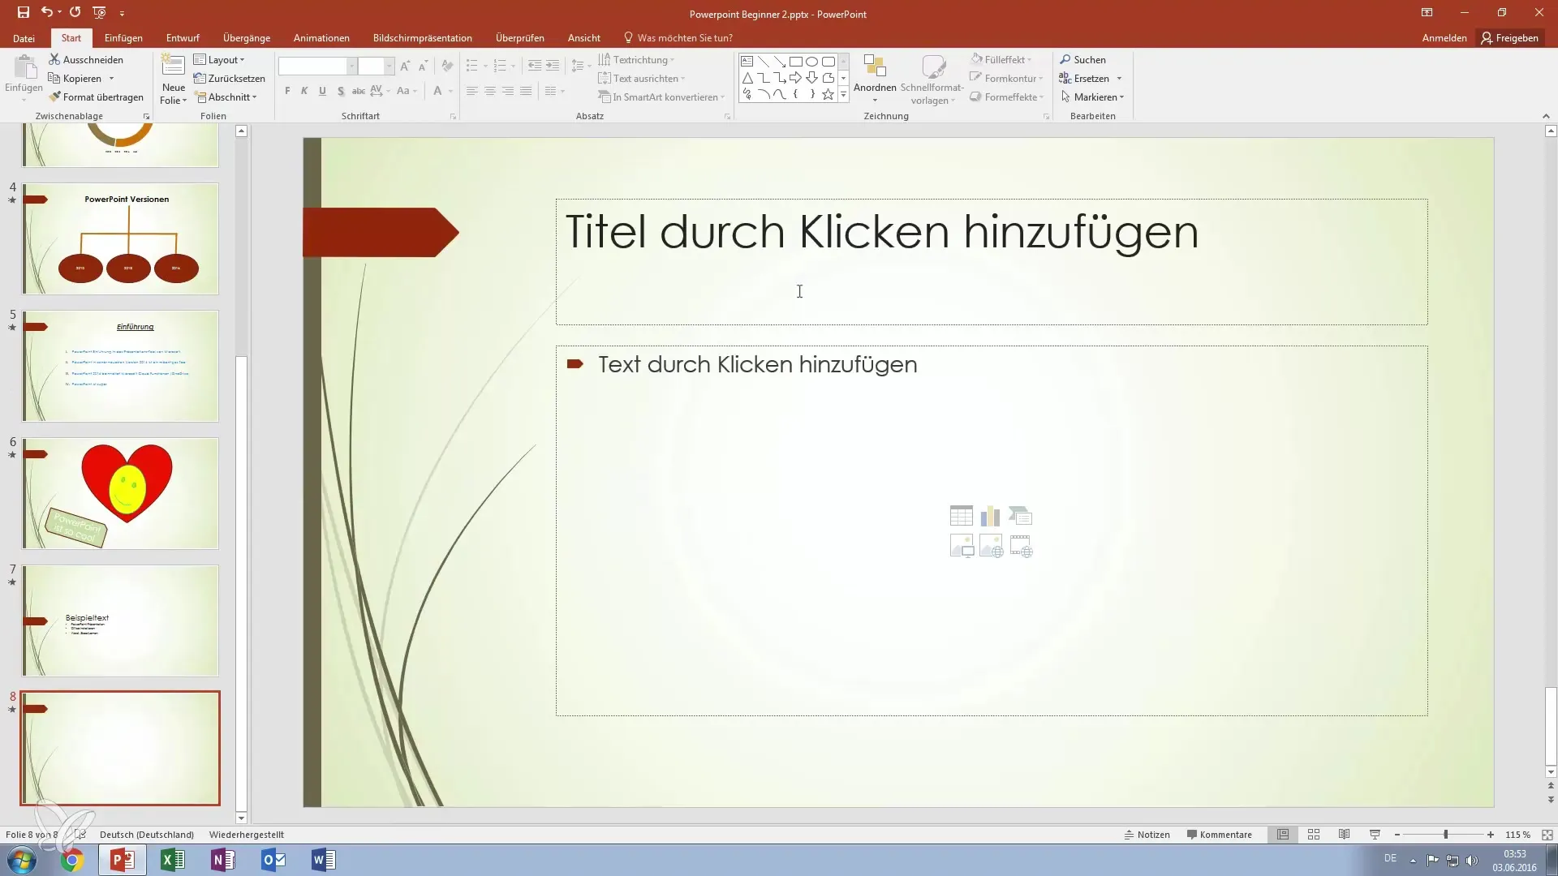Screen dimensions: 1558x876
Task: Click the Save icon in quick access toolbar
Action: [23, 13]
